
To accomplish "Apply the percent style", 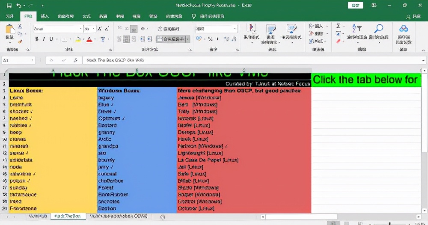I will click(x=210, y=39).
